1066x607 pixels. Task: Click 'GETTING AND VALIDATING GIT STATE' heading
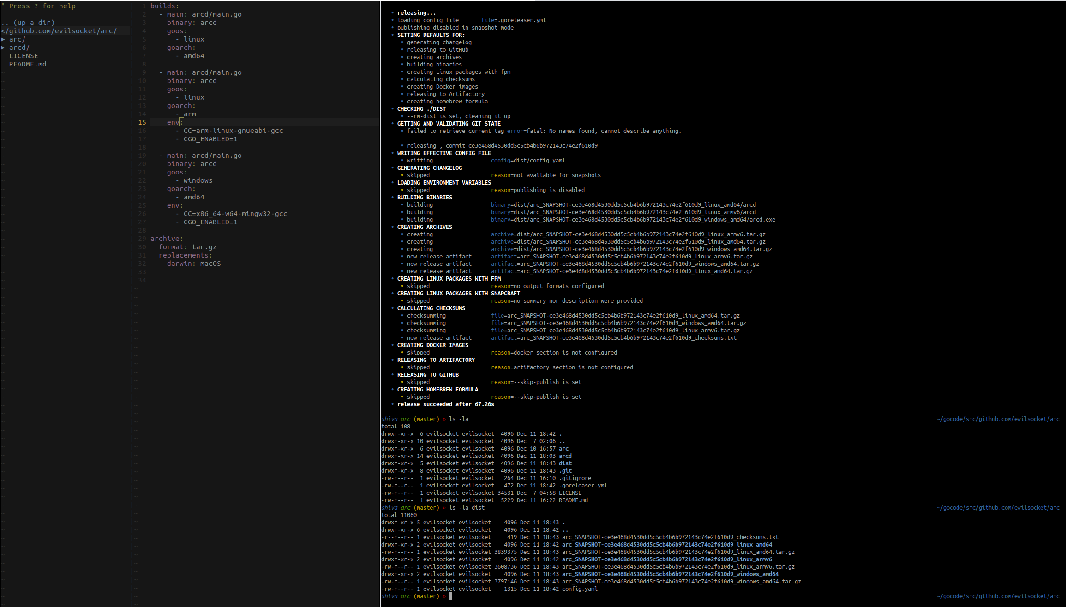tap(449, 124)
